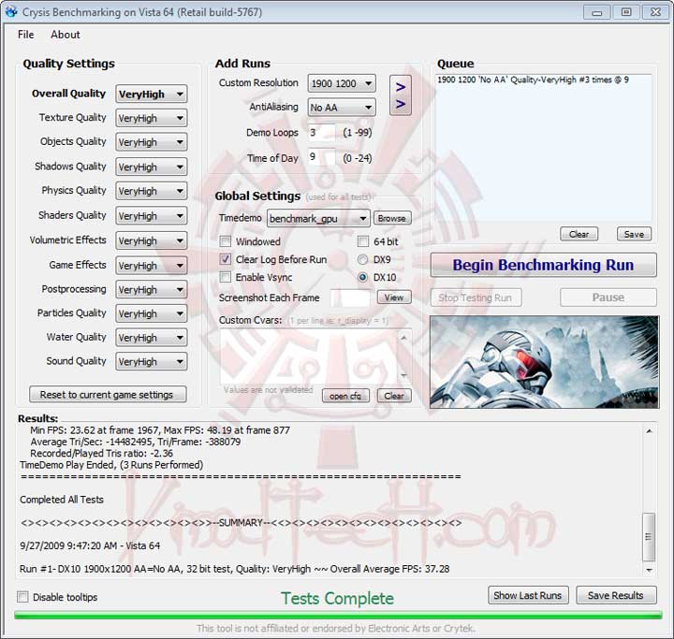Click the Stop Testing Run button

(476, 298)
